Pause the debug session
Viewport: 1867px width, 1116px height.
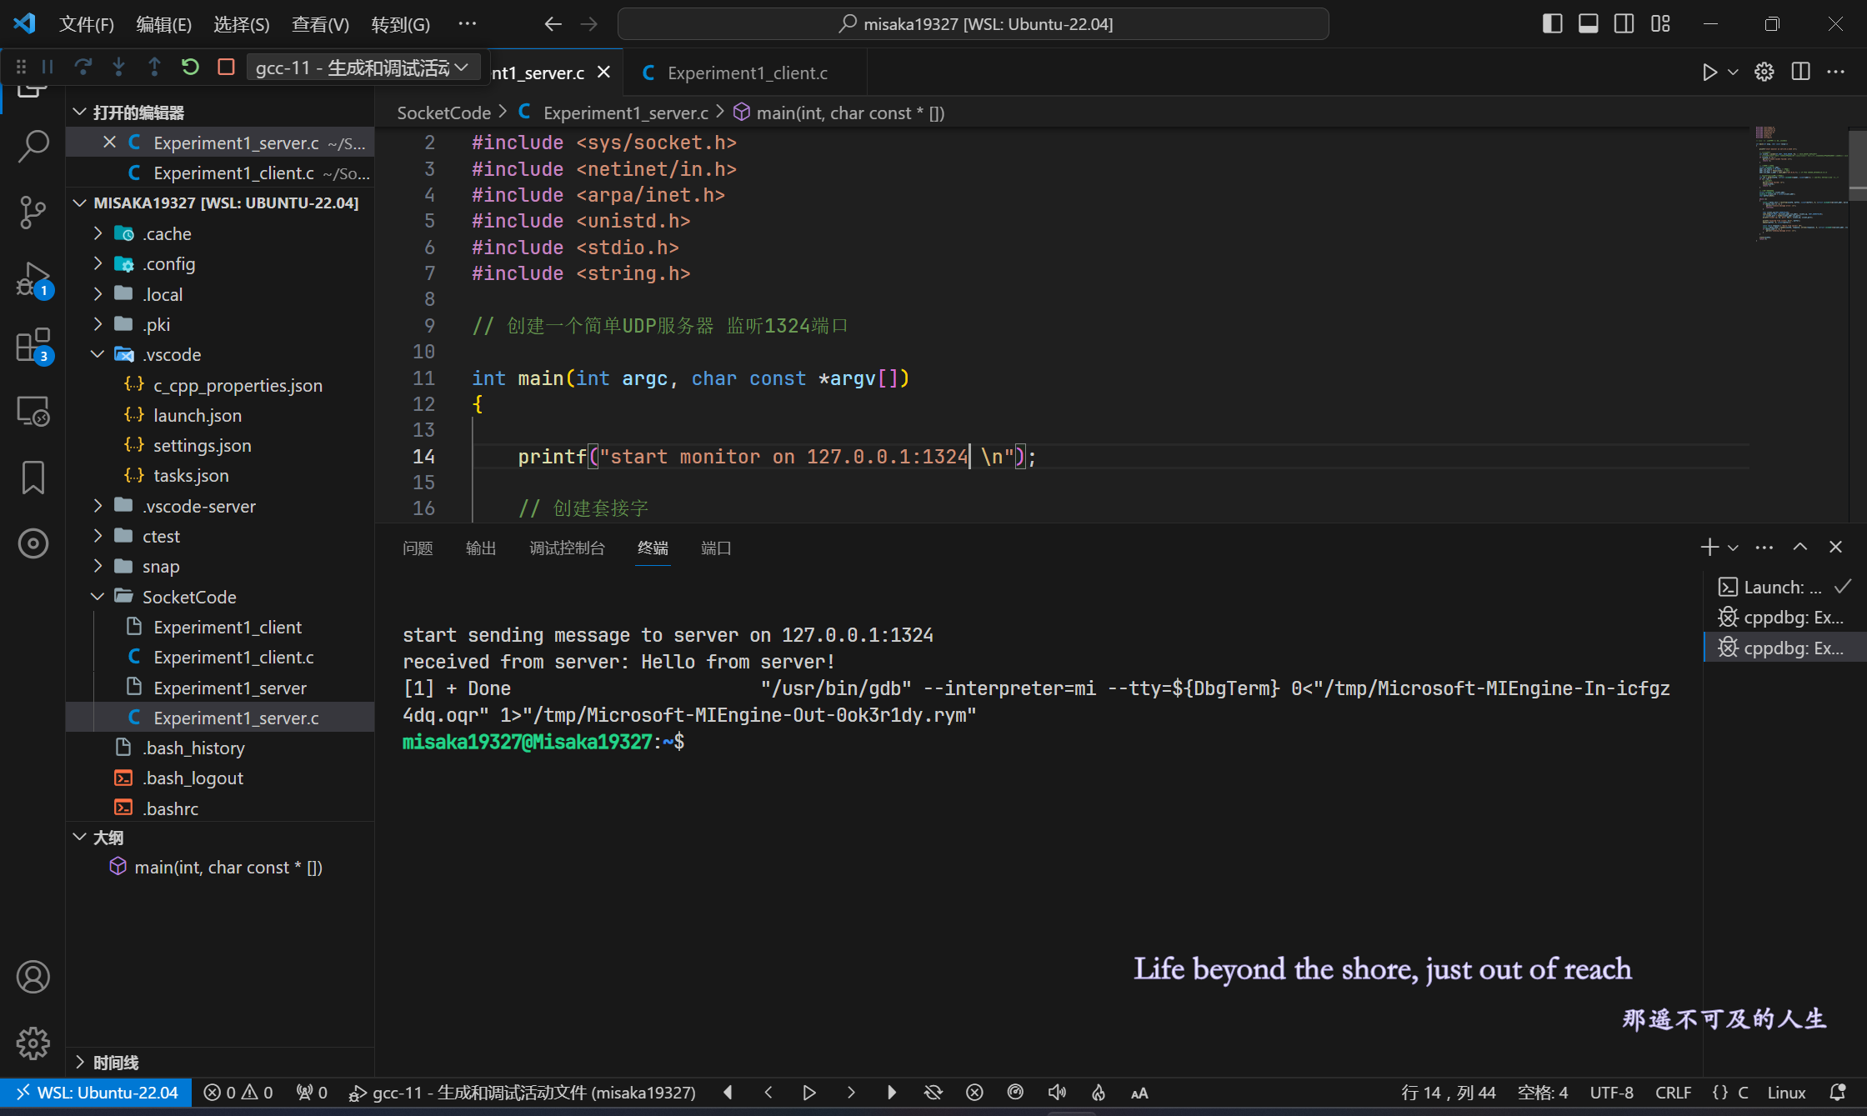pyautogui.click(x=48, y=67)
